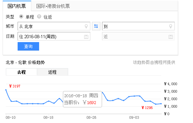Screen dimensions: 193x123
Task: Click the destination city field 到
Action: (x=138, y=26)
